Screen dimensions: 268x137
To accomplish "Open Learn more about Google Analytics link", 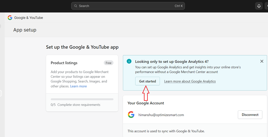I will (x=190, y=81).
